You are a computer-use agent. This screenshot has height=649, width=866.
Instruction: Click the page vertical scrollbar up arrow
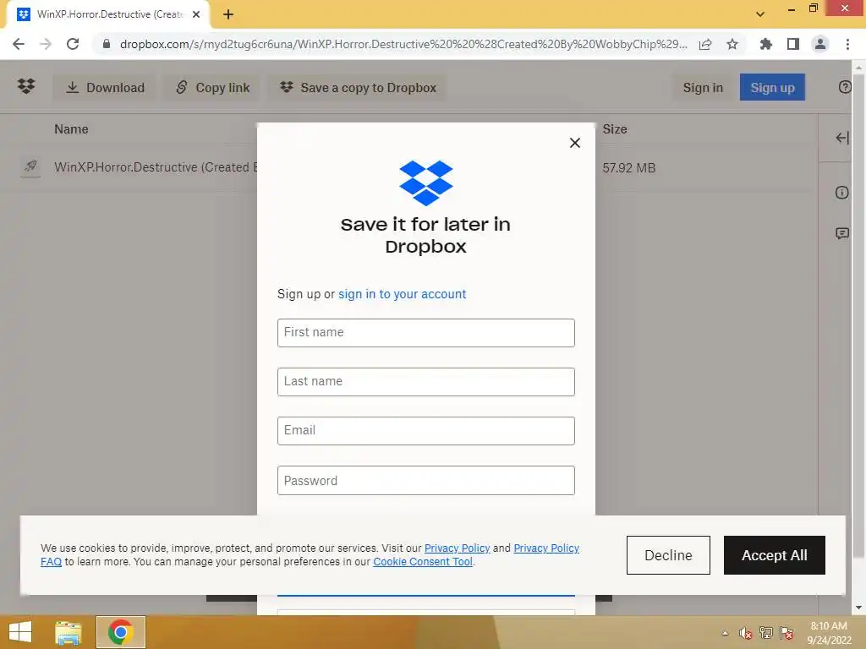[x=858, y=67]
